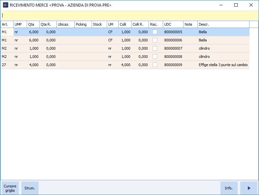This screenshot has width=259, height=195.
Task: Click the Colli R. column header
Action: click(140, 24)
